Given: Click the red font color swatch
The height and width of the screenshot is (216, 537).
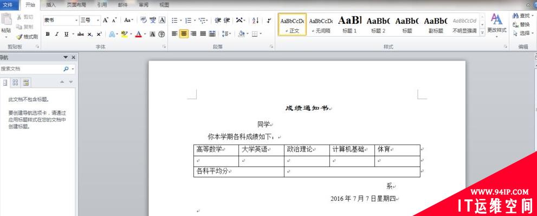Looking at the screenshot, I should (138, 34).
